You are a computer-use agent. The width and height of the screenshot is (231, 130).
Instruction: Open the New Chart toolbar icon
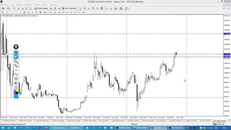[x=3, y=8]
